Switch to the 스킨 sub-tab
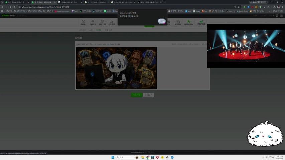The width and height of the screenshot is (285, 160). [x=91, y=30]
